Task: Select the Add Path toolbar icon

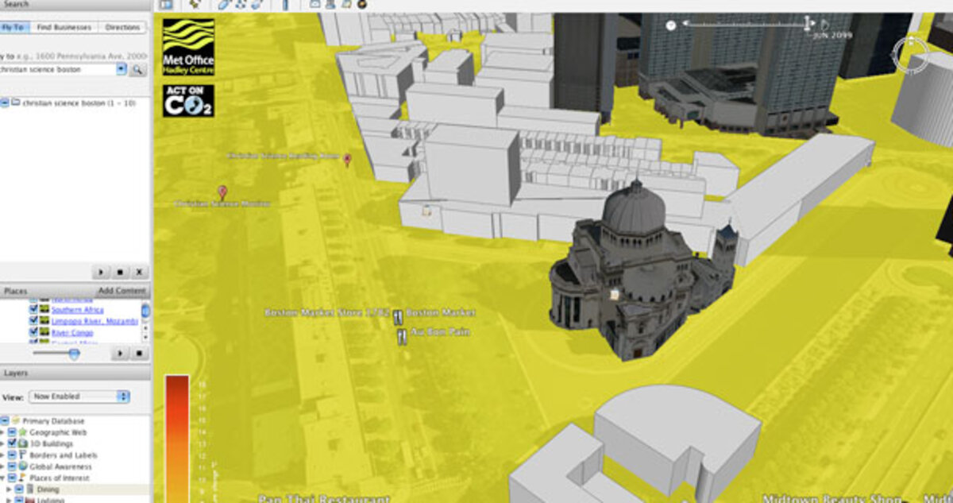Action: point(241,4)
